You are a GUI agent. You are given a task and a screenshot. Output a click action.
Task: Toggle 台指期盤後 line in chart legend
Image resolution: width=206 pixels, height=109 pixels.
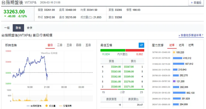point(34,106)
